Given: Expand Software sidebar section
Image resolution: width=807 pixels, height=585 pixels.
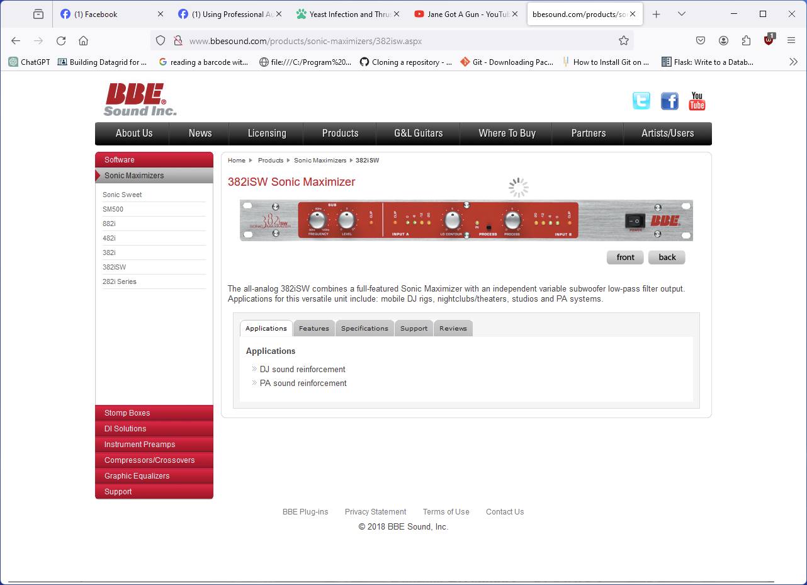Looking at the screenshot, I should [154, 159].
